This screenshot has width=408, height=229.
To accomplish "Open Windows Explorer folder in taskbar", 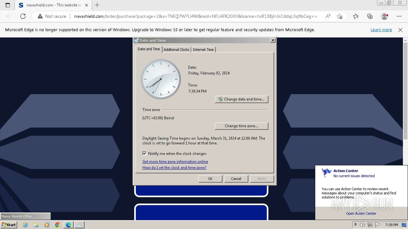I will tap(36, 225).
